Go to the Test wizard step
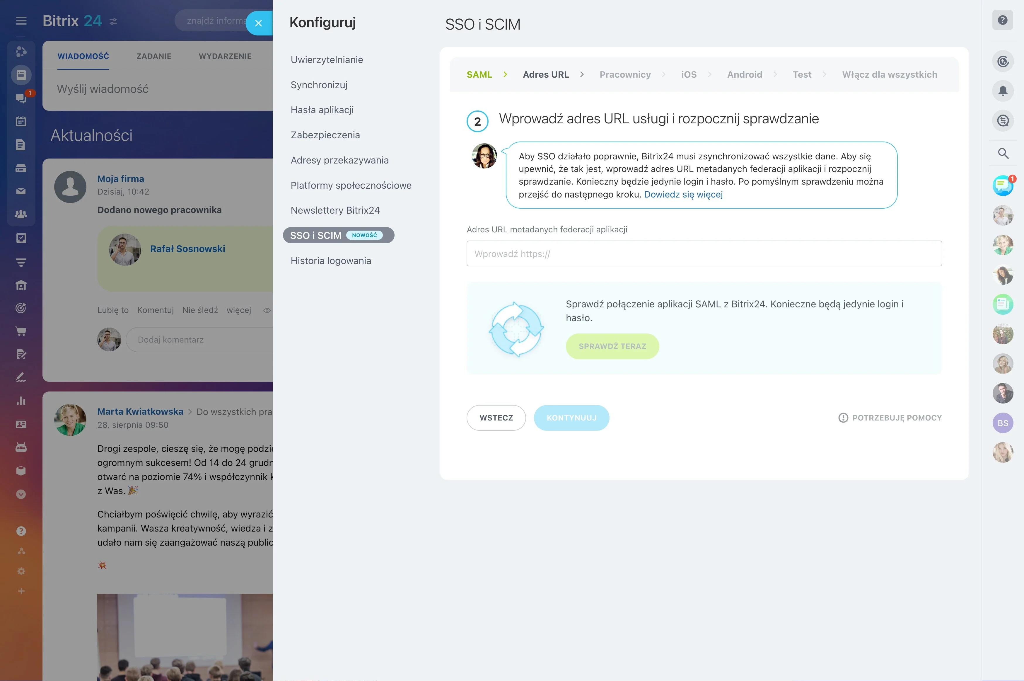This screenshot has width=1024, height=681. (x=802, y=75)
